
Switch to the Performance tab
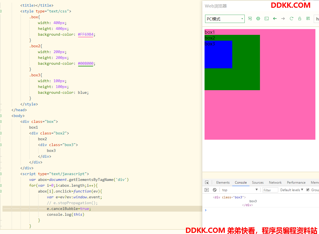pyautogui.click(x=296, y=183)
